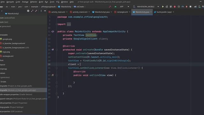This screenshot has height=115, width=204.
Task: Select MainActivity2 in the project tree
Action: 12,13
